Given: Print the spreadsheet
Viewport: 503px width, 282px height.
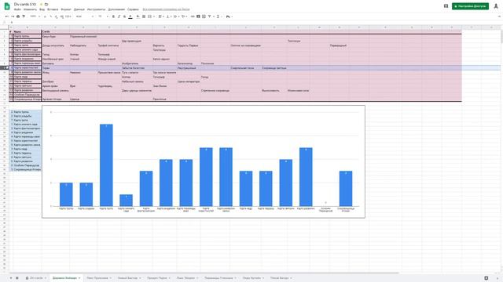Looking at the screenshot, I should [x=18, y=16].
